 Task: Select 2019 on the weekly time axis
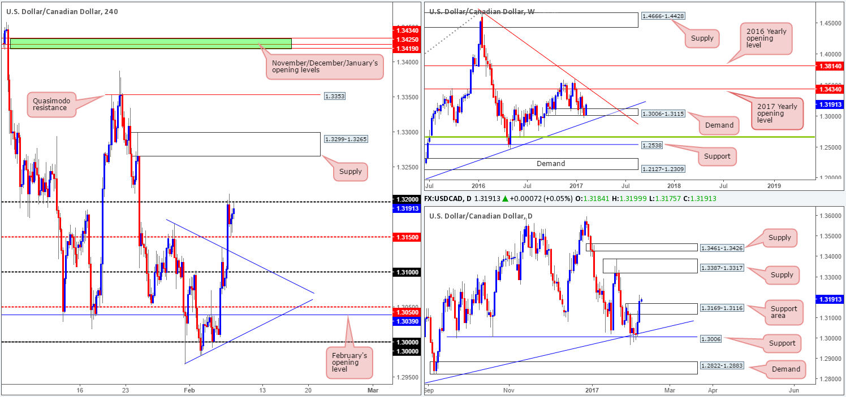click(774, 185)
